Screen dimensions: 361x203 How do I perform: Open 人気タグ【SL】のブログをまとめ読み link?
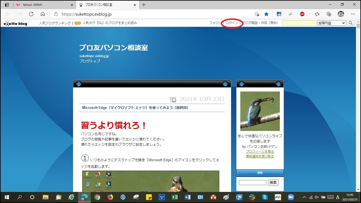tap(110, 23)
